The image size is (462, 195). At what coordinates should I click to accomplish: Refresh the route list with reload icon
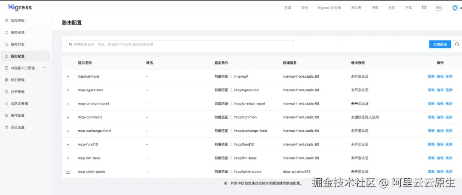[457, 44]
